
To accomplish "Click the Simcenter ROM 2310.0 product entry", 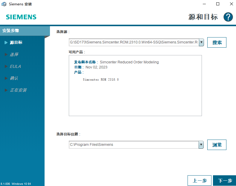I will [x=101, y=79].
